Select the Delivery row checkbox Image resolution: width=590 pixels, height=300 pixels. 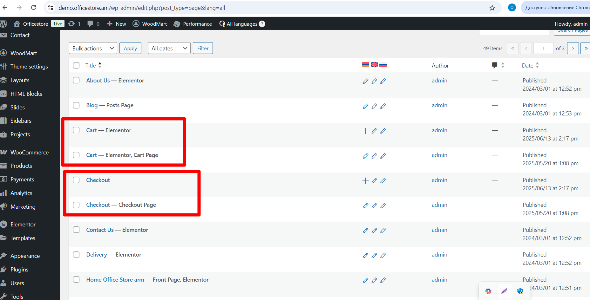click(x=76, y=254)
